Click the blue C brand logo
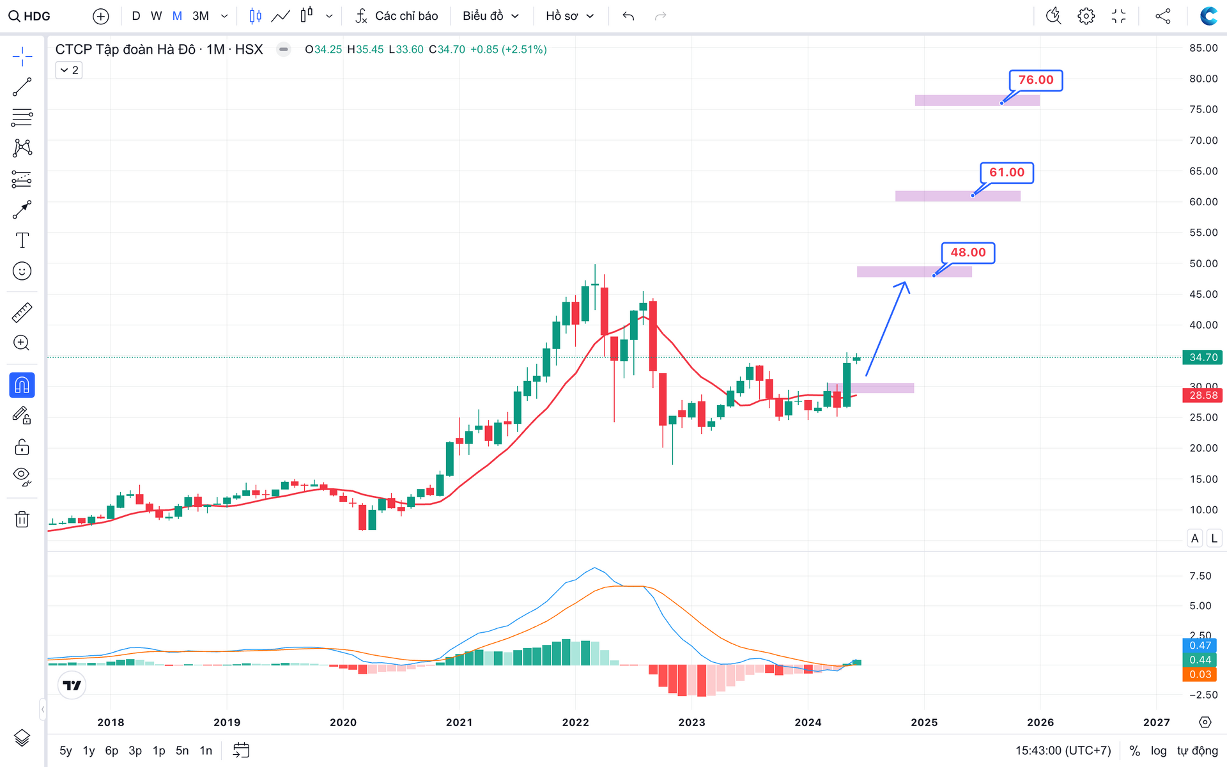The height and width of the screenshot is (767, 1227). 1208,16
